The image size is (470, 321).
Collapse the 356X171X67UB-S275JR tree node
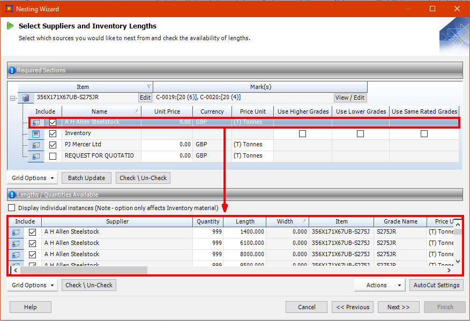[12, 98]
